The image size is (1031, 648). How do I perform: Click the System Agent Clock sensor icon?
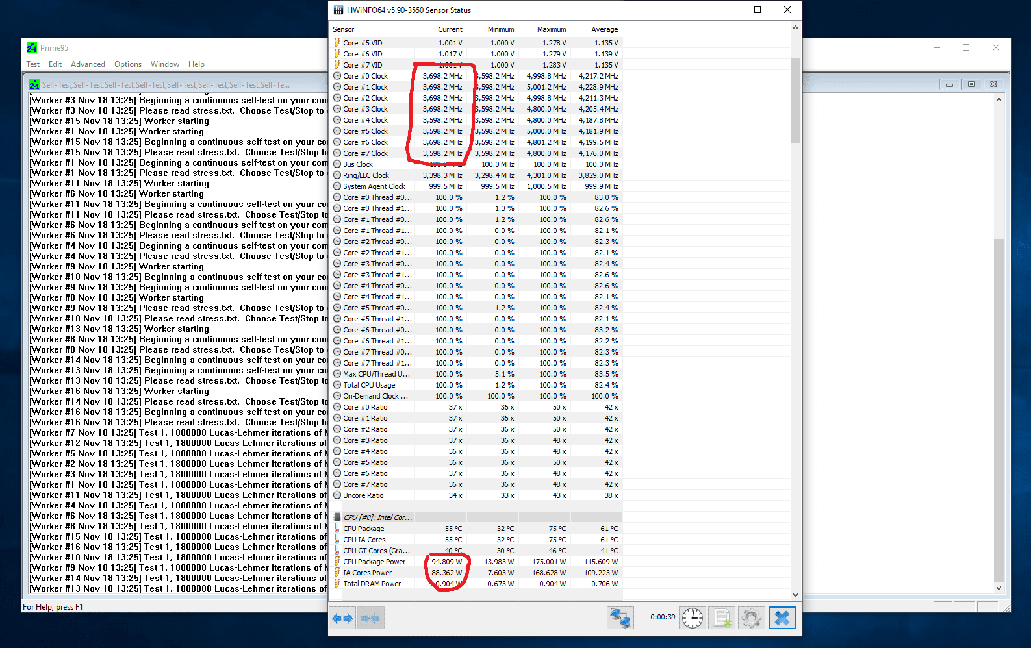(x=337, y=186)
